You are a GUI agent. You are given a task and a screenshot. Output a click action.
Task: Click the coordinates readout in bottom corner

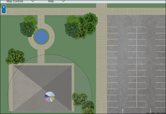point(156,113)
